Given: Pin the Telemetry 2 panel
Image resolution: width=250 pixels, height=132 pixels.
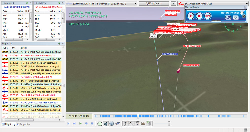Looking at the screenshot, I should (x=59, y=3).
